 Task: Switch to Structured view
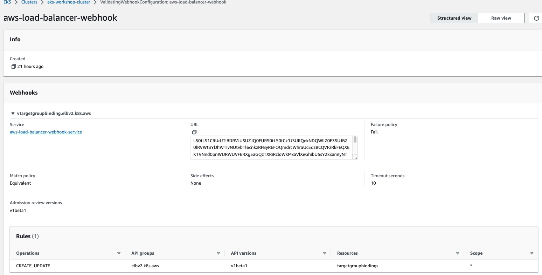point(454,18)
